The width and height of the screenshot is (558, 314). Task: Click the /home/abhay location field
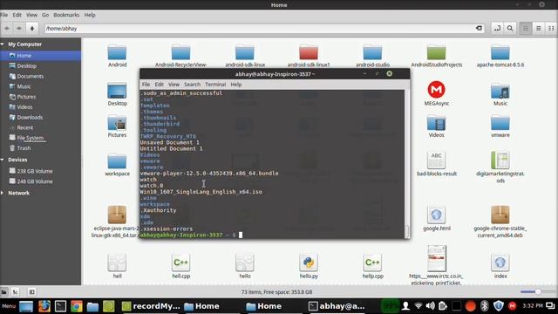click(x=263, y=29)
